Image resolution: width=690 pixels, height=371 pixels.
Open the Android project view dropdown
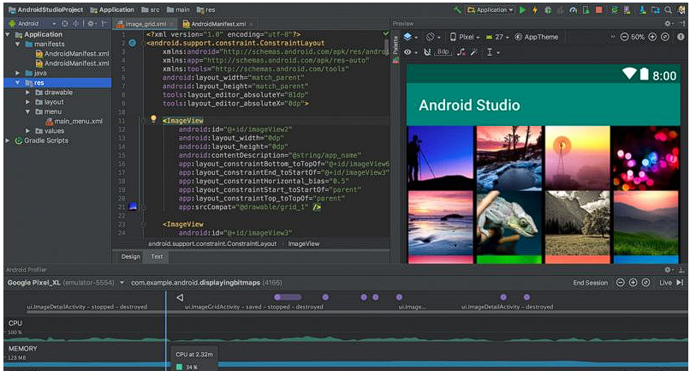point(33,23)
